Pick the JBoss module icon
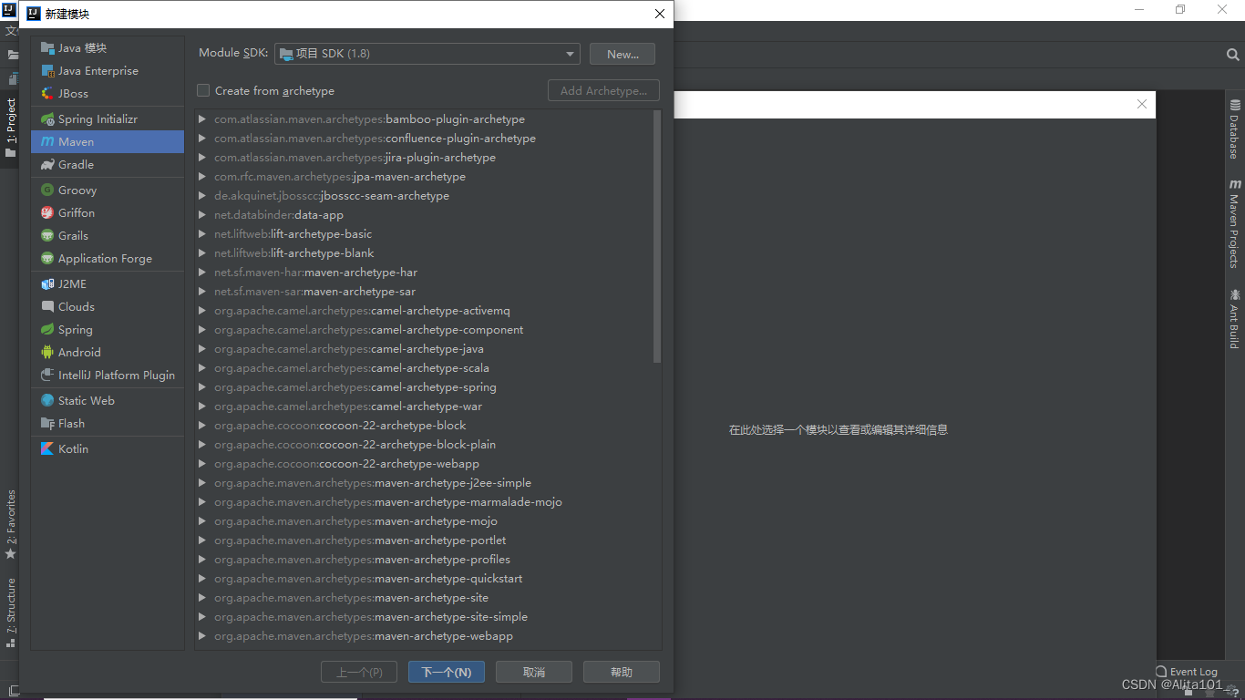Image resolution: width=1245 pixels, height=700 pixels. click(47, 94)
